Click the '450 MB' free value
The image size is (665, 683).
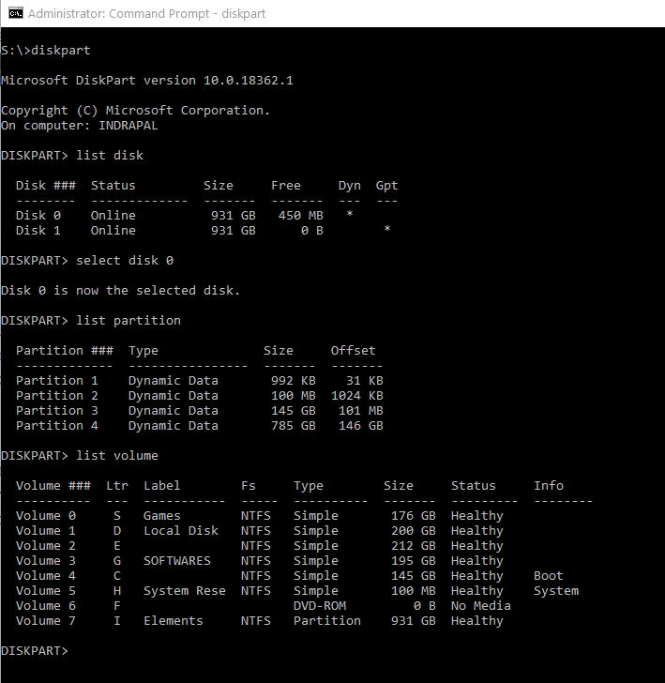301,215
